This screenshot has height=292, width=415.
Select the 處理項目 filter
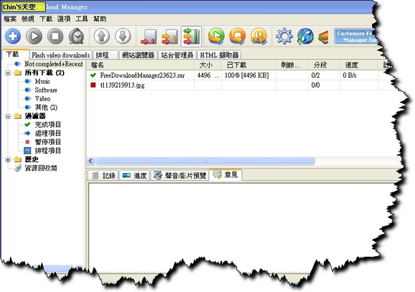point(48,133)
